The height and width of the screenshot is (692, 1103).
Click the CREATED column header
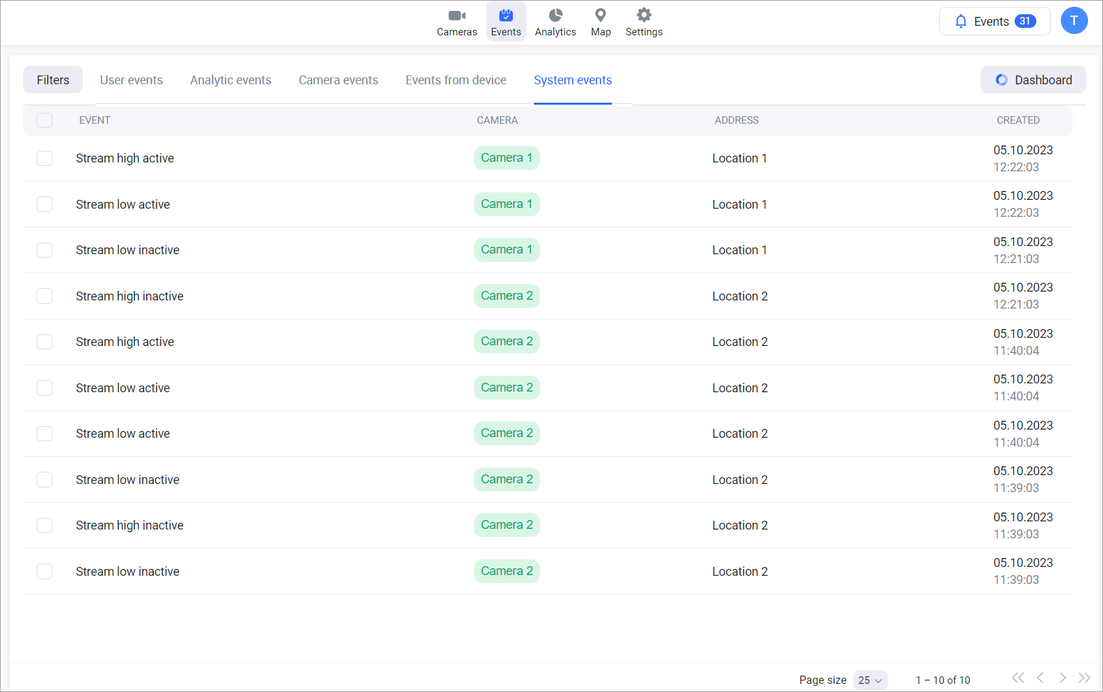[x=1017, y=120]
